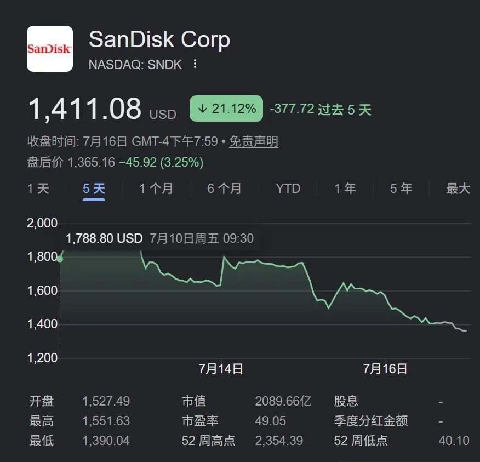This screenshot has height=462, width=480.
Task: Click the down arrow in 21.12% badge
Action: coord(202,109)
